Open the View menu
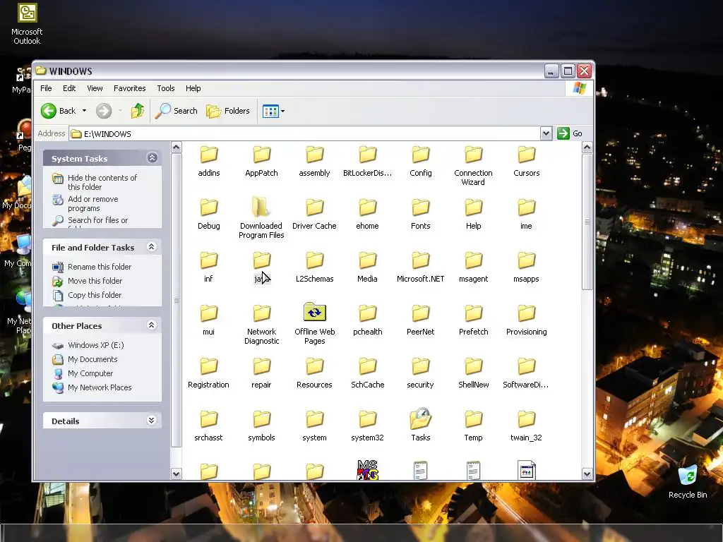Viewport: 723px width, 542px height. pyautogui.click(x=95, y=88)
